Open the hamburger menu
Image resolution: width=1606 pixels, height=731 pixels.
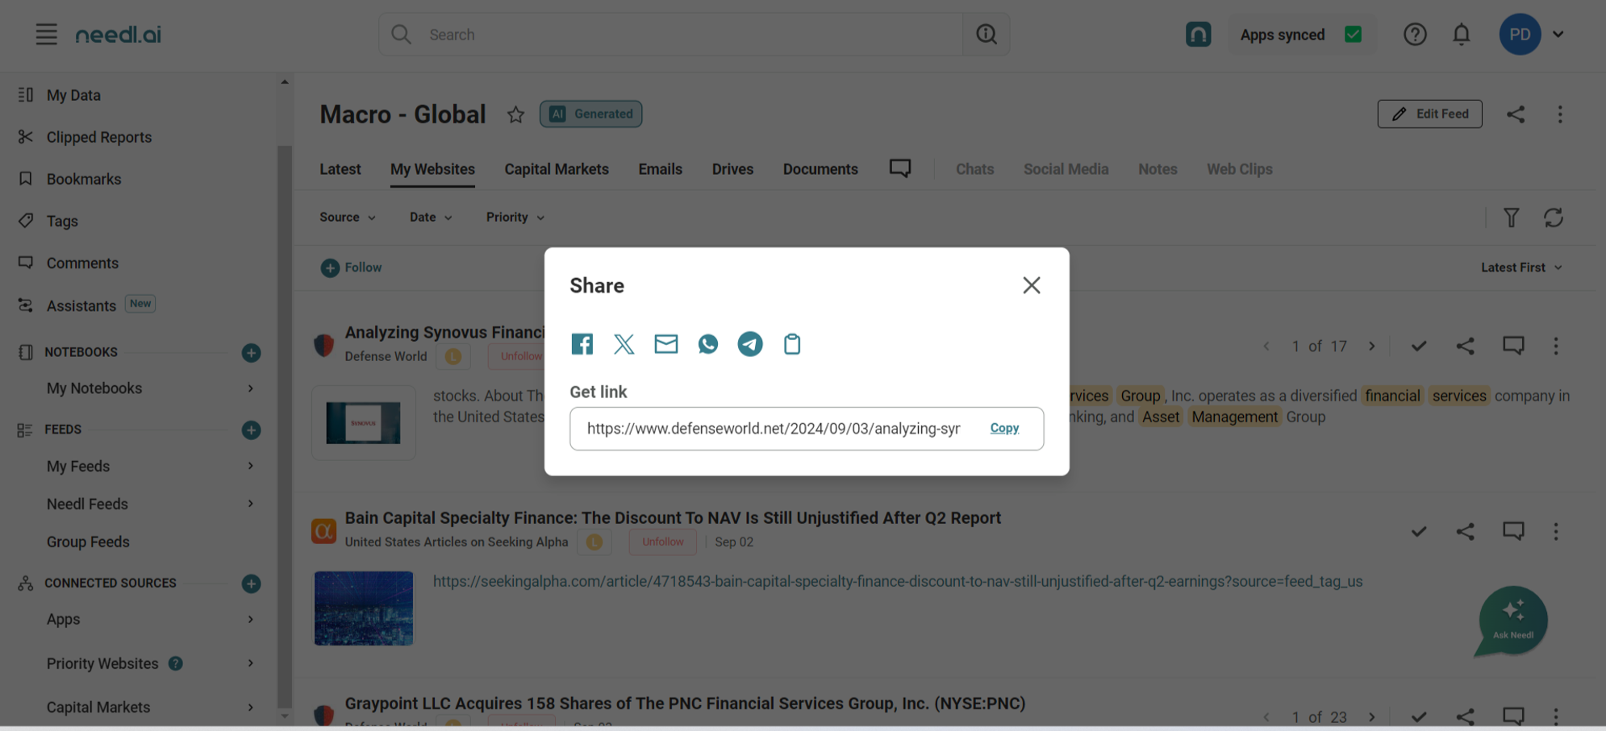[x=46, y=35]
